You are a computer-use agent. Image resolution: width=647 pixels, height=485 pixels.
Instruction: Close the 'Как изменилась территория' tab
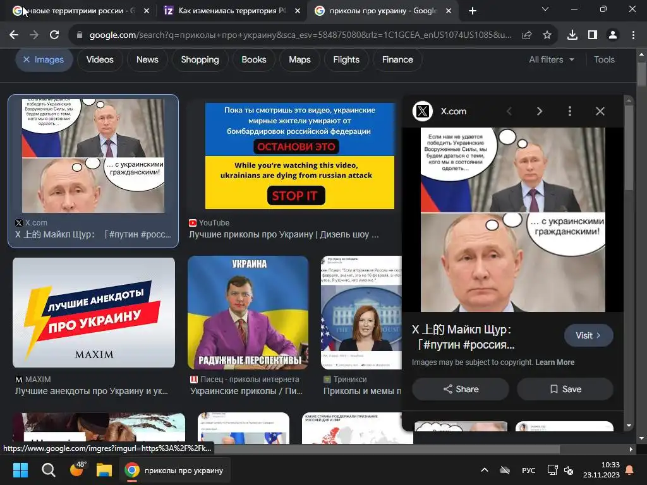(298, 11)
